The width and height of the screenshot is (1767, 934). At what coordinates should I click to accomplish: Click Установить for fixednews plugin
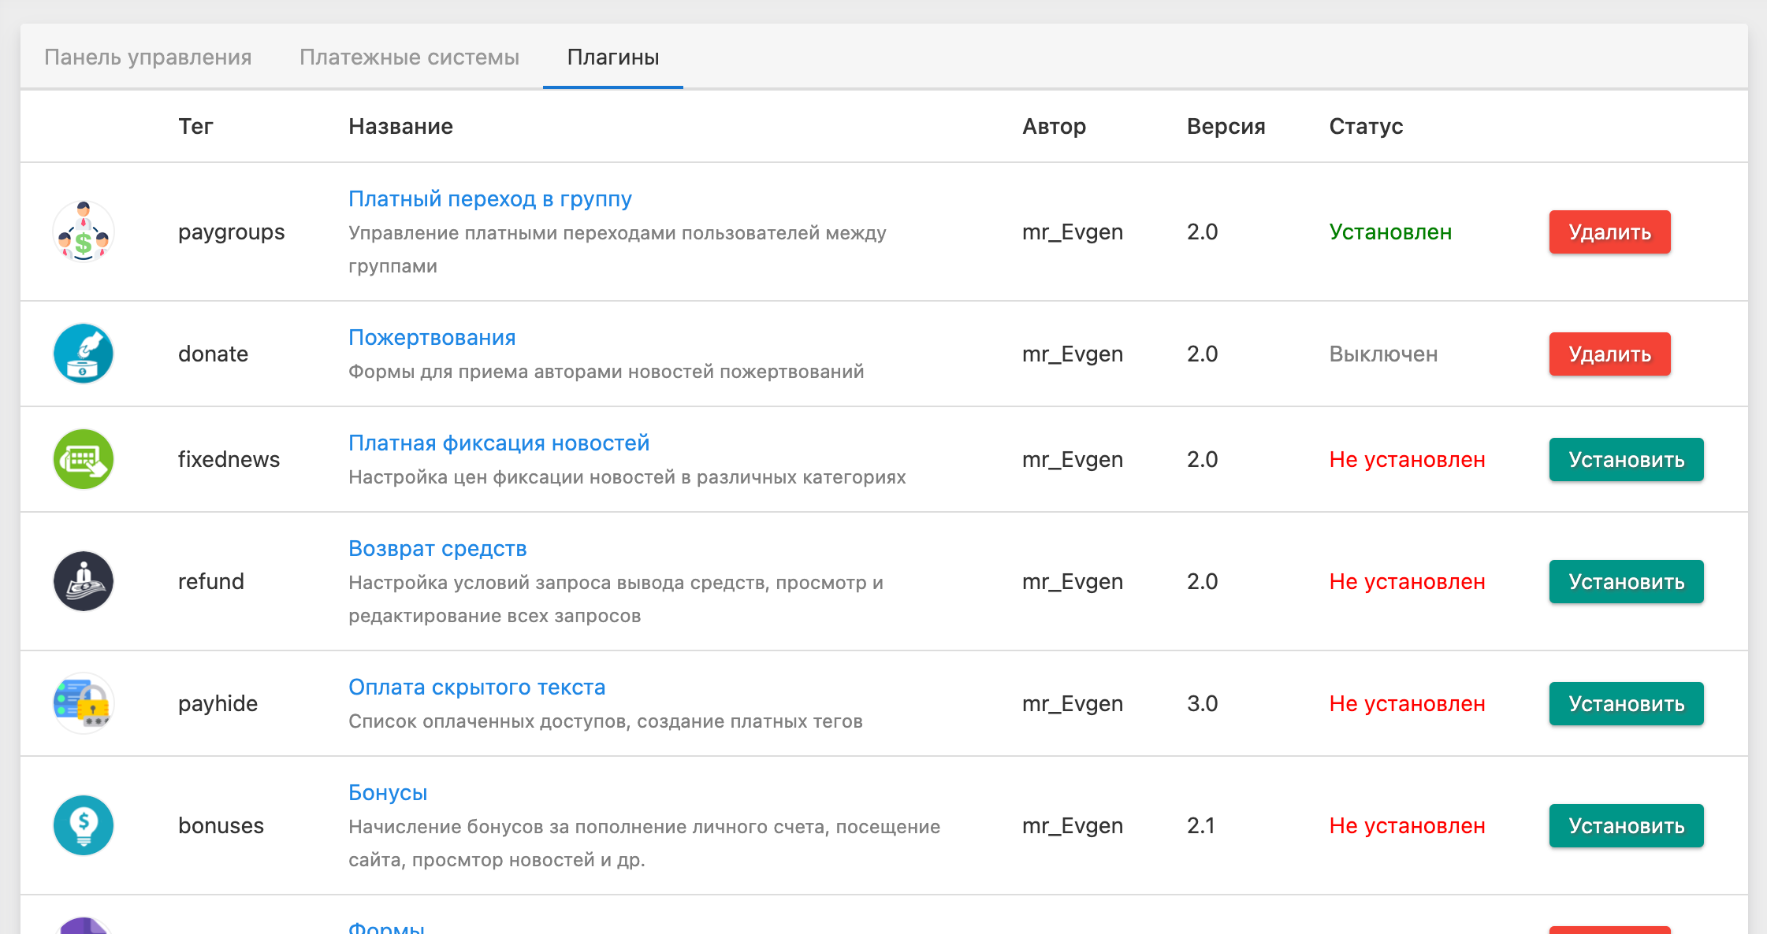click(1626, 459)
